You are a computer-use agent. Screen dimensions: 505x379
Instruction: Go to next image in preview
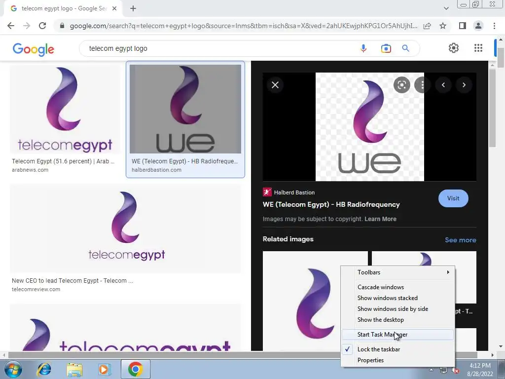click(x=464, y=85)
